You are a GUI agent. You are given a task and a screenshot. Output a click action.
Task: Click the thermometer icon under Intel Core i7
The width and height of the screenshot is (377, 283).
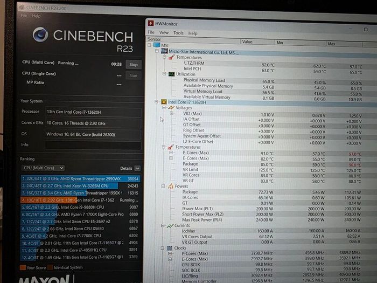[171, 147]
